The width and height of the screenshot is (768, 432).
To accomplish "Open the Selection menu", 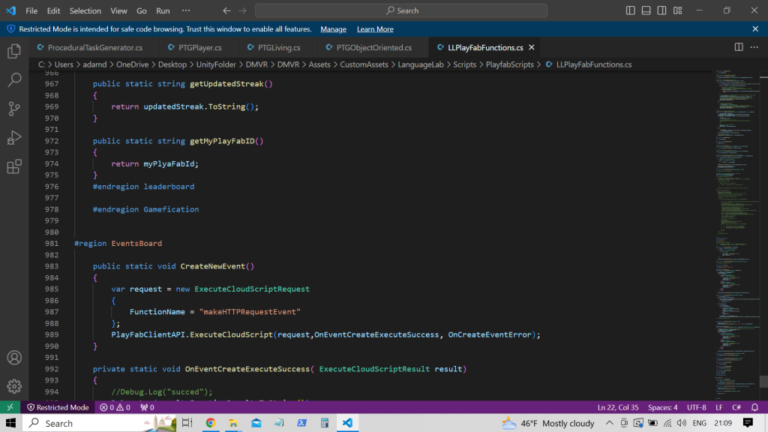I will click(85, 10).
